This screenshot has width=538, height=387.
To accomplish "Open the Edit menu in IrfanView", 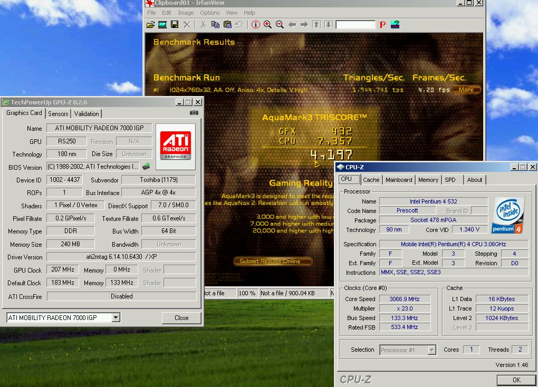I will point(167,13).
